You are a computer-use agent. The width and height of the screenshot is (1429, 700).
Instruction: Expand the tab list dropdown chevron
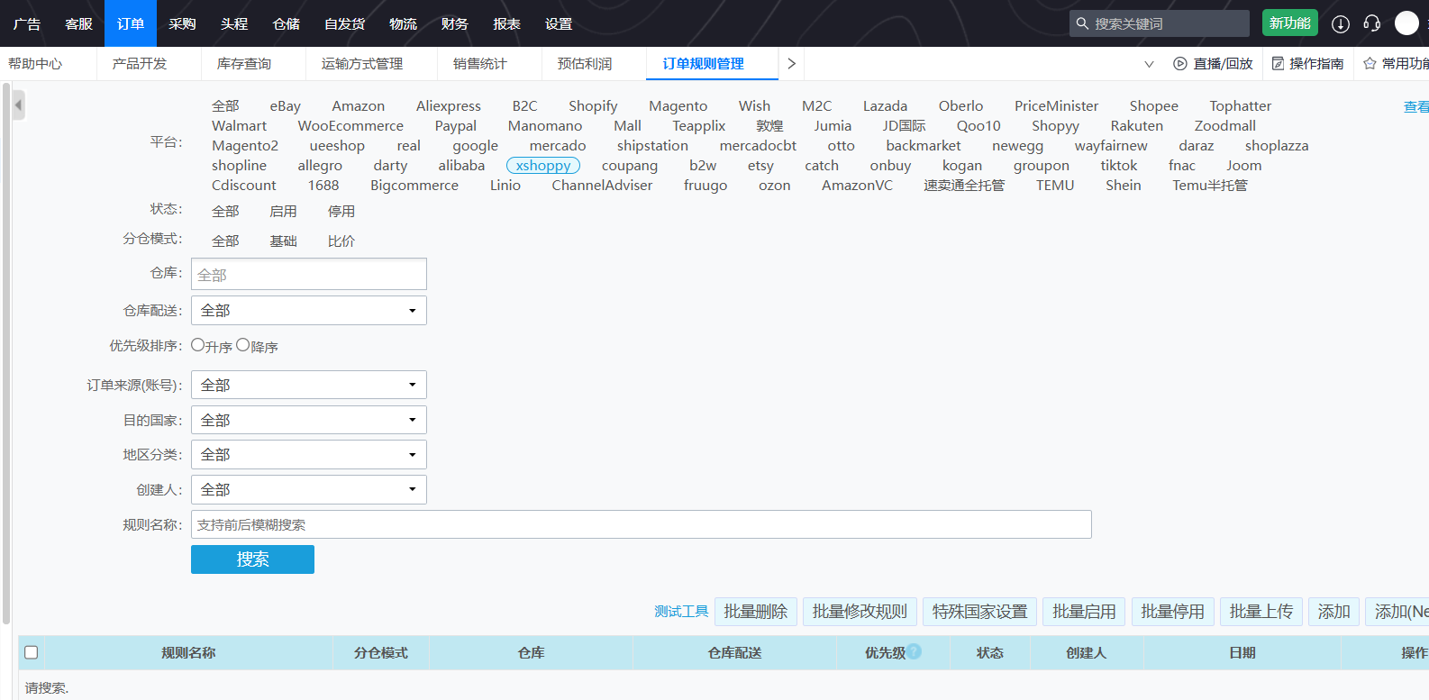tap(1149, 64)
